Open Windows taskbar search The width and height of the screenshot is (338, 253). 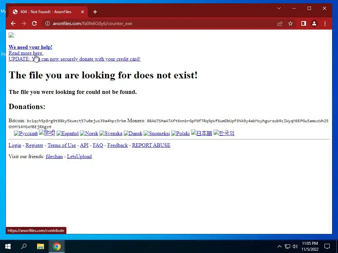pyautogui.click(x=24, y=246)
